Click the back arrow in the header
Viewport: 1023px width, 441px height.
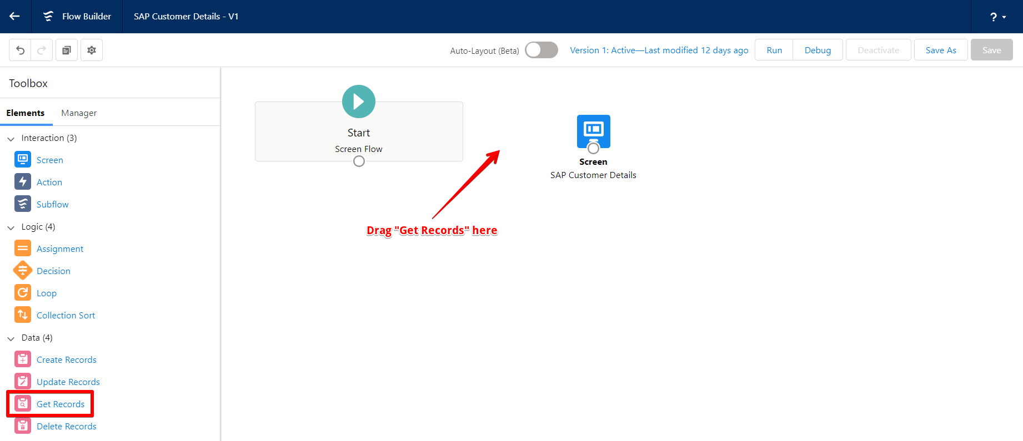15,16
